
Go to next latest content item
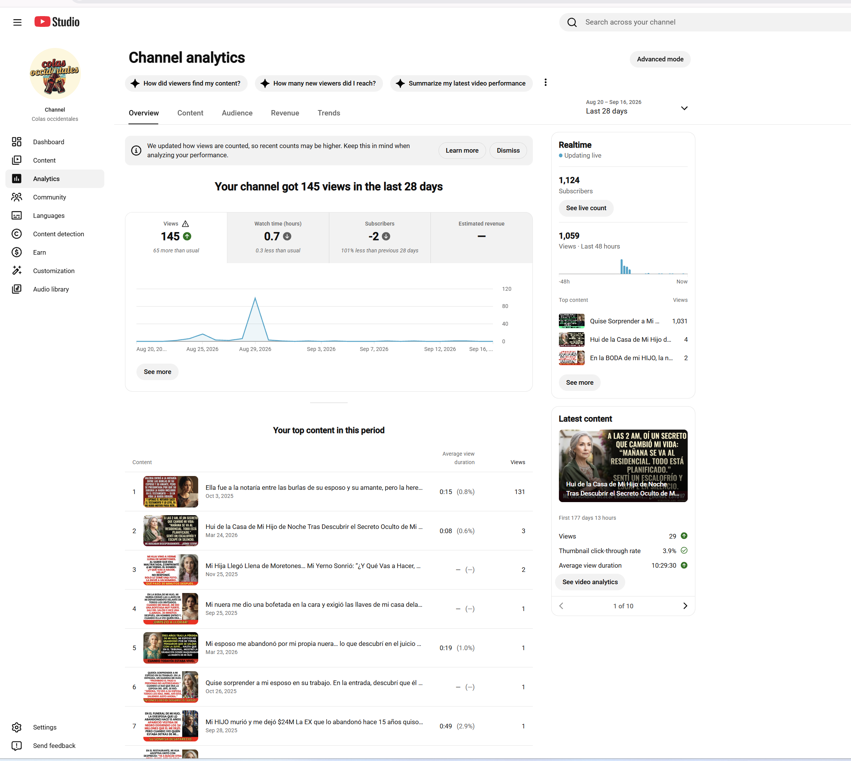(685, 606)
